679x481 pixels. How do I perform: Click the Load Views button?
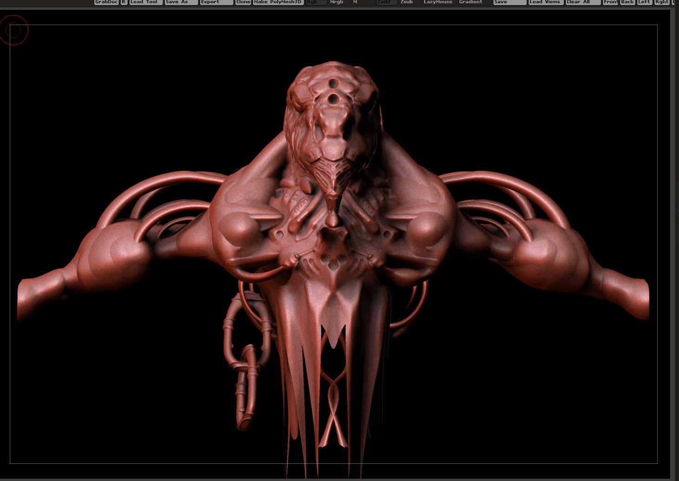coord(546,2)
